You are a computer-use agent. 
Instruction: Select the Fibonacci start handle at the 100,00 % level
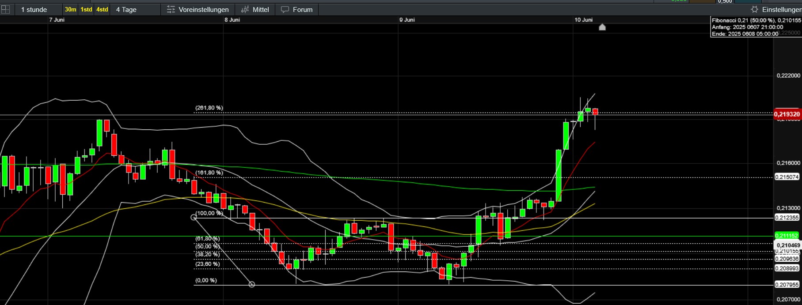click(194, 217)
